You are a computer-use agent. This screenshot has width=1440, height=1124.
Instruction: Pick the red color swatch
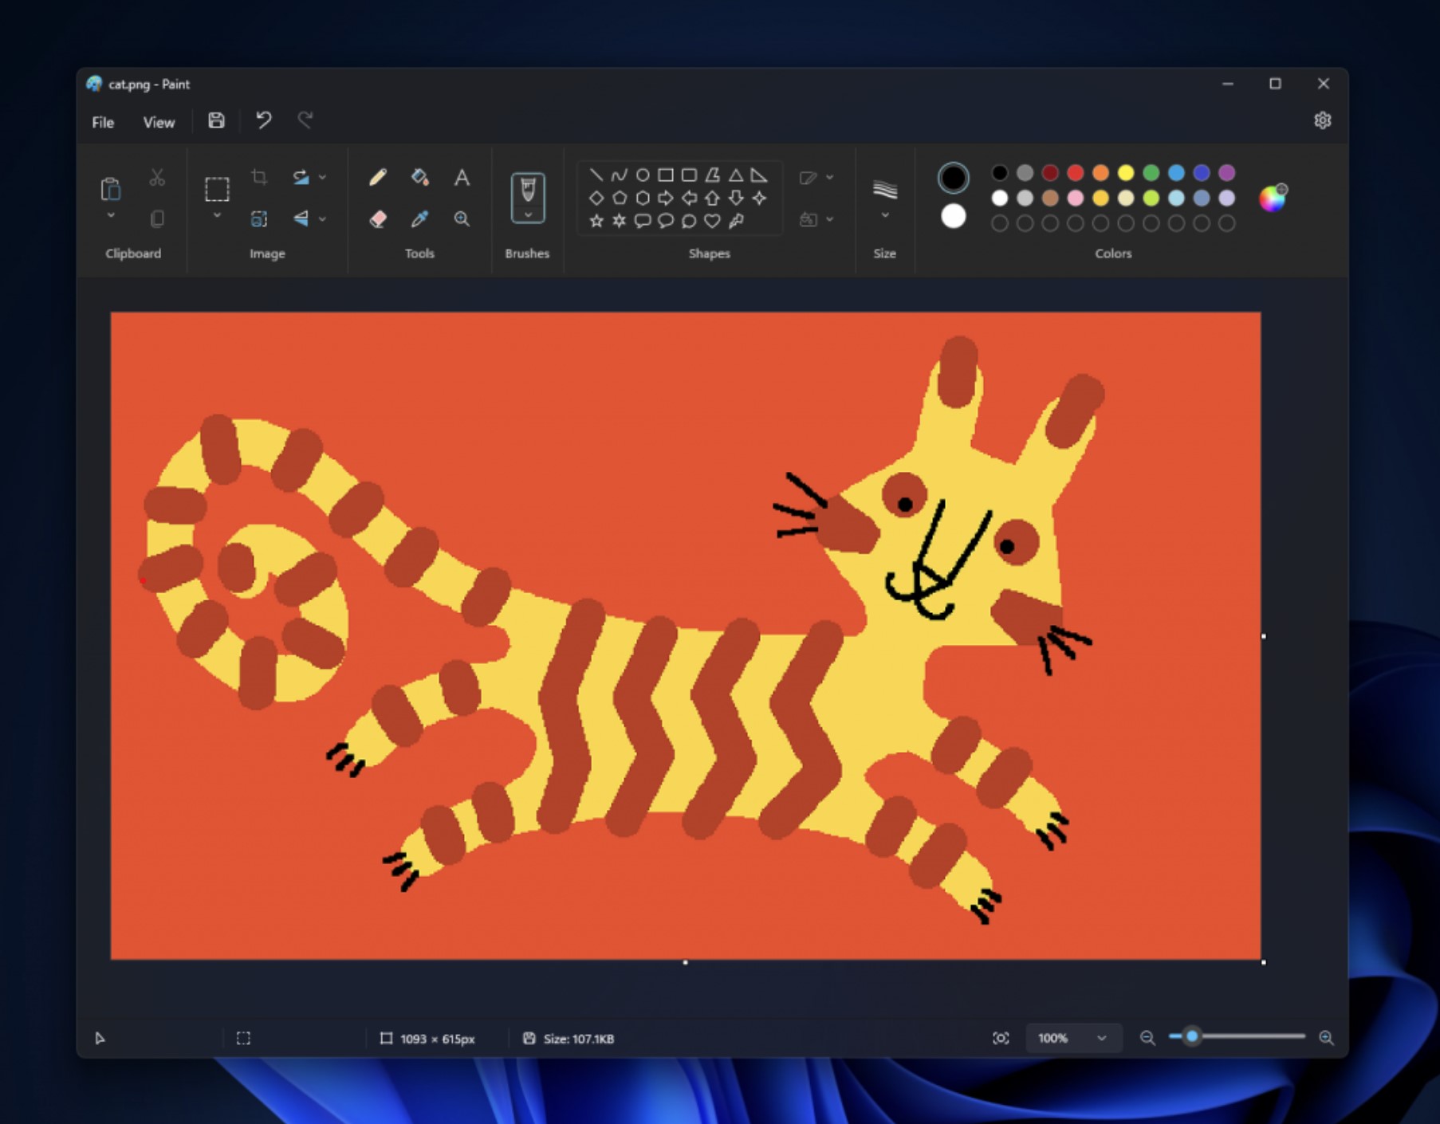(1076, 172)
